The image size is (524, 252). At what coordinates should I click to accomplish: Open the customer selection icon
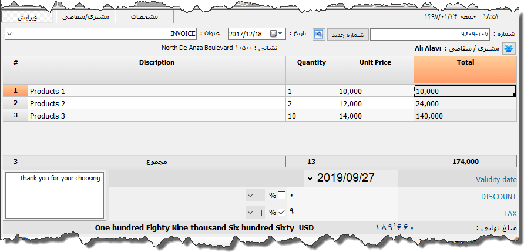(x=509, y=48)
